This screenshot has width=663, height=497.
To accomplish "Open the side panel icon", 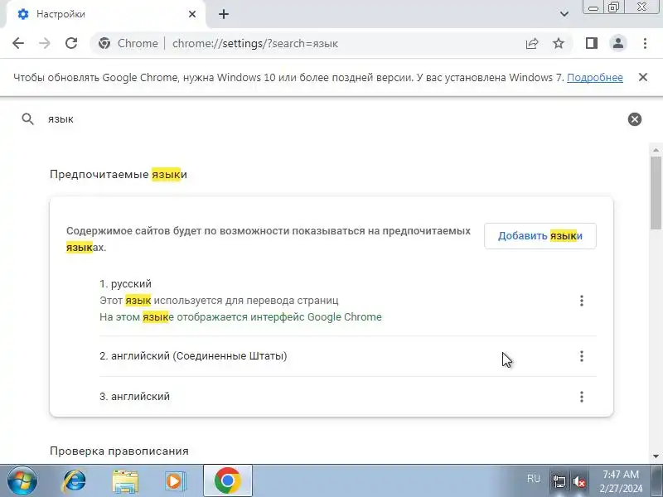I will click(592, 43).
